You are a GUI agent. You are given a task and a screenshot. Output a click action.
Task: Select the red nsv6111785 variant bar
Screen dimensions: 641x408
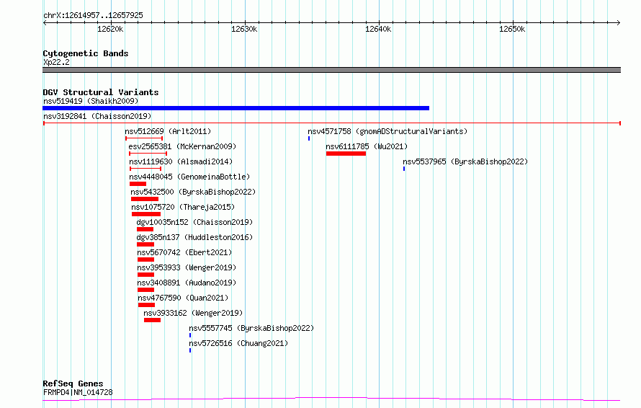[346, 154]
